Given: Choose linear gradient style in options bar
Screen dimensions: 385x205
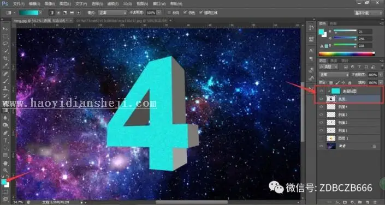Looking at the screenshot, I should pyautogui.click(x=51, y=13).
